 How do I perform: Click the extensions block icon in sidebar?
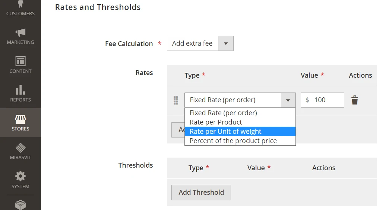[x=20, y=204]
